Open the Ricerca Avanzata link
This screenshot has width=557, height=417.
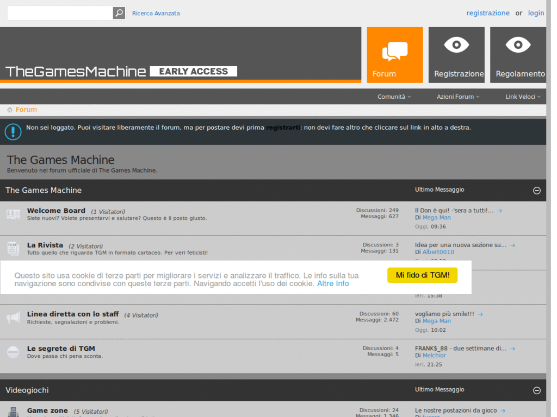point(156,12)
